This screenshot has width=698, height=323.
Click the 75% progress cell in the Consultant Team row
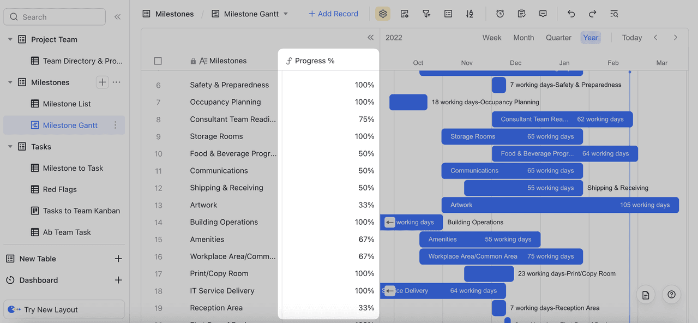330,119
